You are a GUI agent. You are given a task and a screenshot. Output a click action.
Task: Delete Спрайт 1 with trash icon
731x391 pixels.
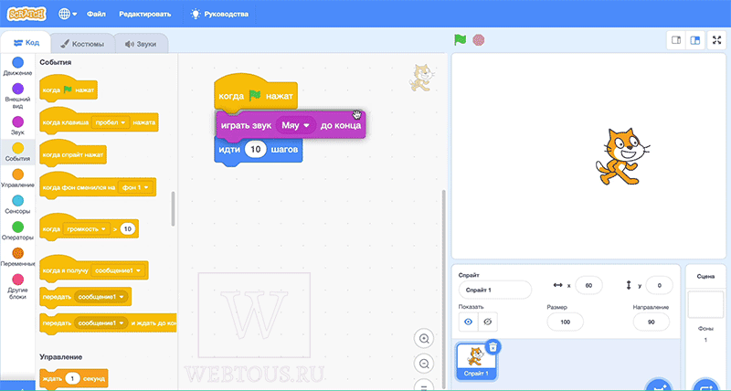pos(493,347)
